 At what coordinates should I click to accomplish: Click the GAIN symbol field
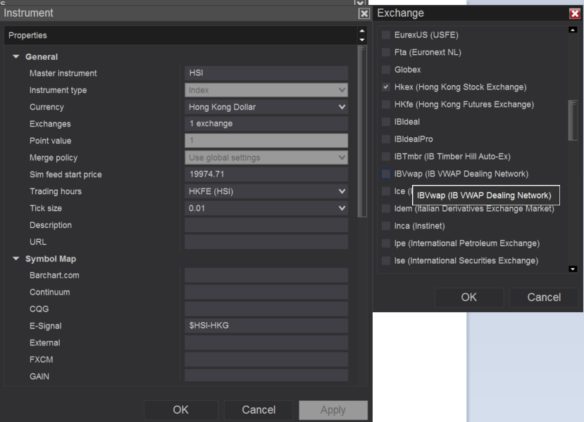click(266, 376)
